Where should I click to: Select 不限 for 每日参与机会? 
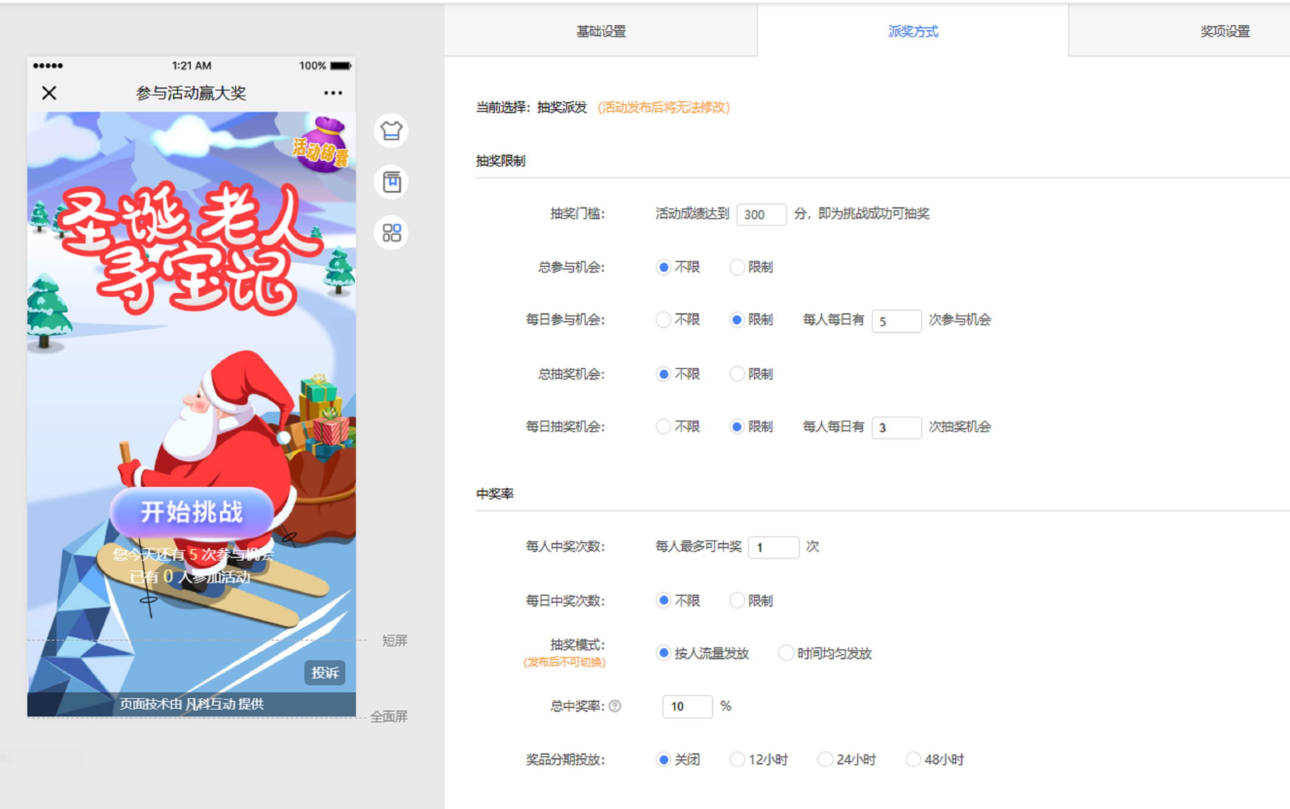663,320
